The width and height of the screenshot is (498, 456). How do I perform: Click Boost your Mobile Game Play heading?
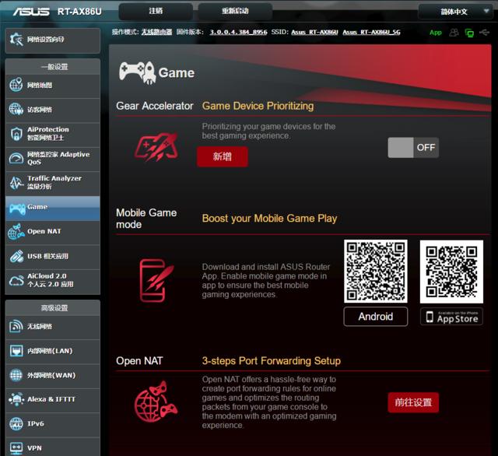tap(269, 219)
